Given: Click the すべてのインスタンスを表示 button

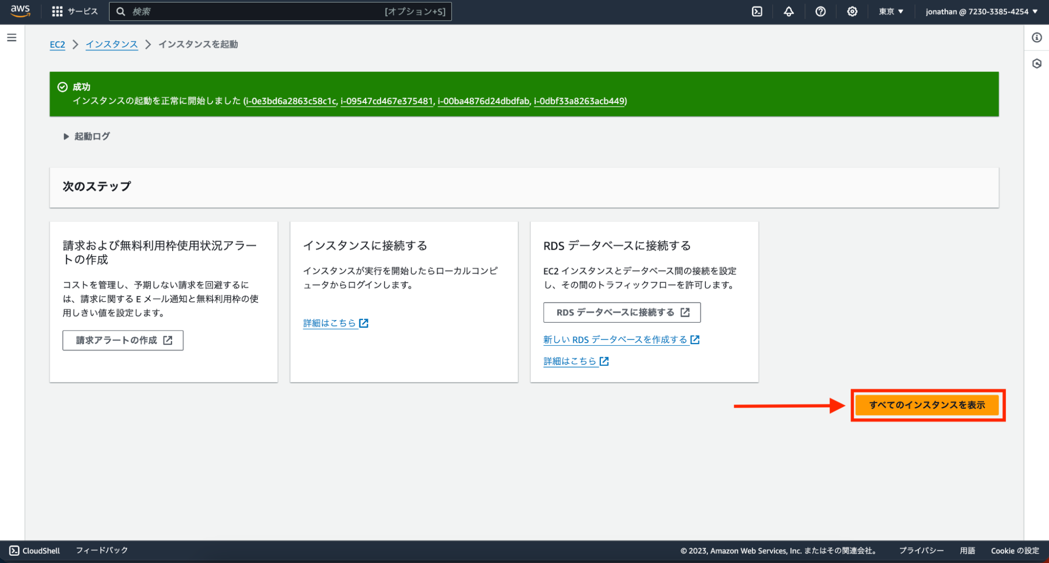Looking at the screenshot, I should click(927, 405).
